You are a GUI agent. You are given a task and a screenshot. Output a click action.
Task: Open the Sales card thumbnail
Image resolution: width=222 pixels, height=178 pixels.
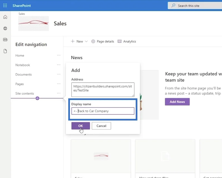[x=101, y=156]
